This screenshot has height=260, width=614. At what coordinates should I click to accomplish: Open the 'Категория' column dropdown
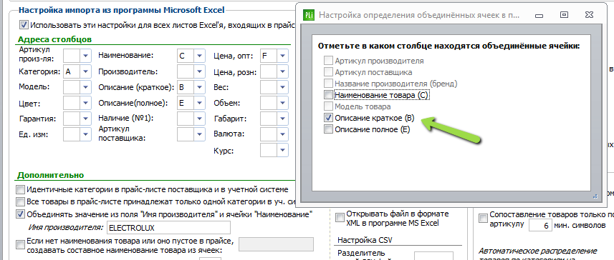click(x=85, y=72)
